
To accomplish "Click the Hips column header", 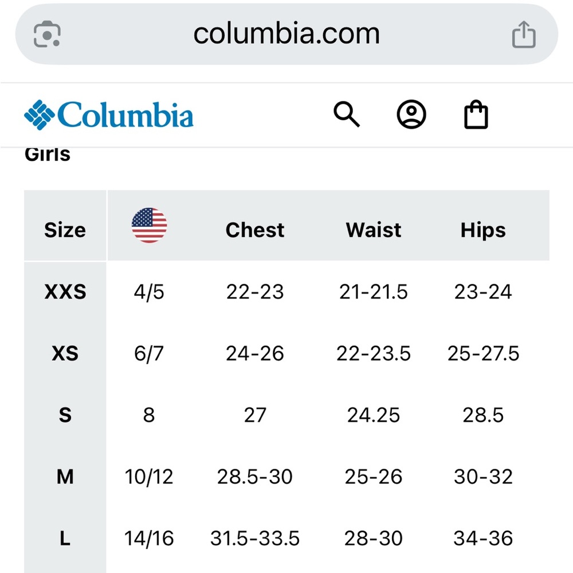I will point(483,230).
